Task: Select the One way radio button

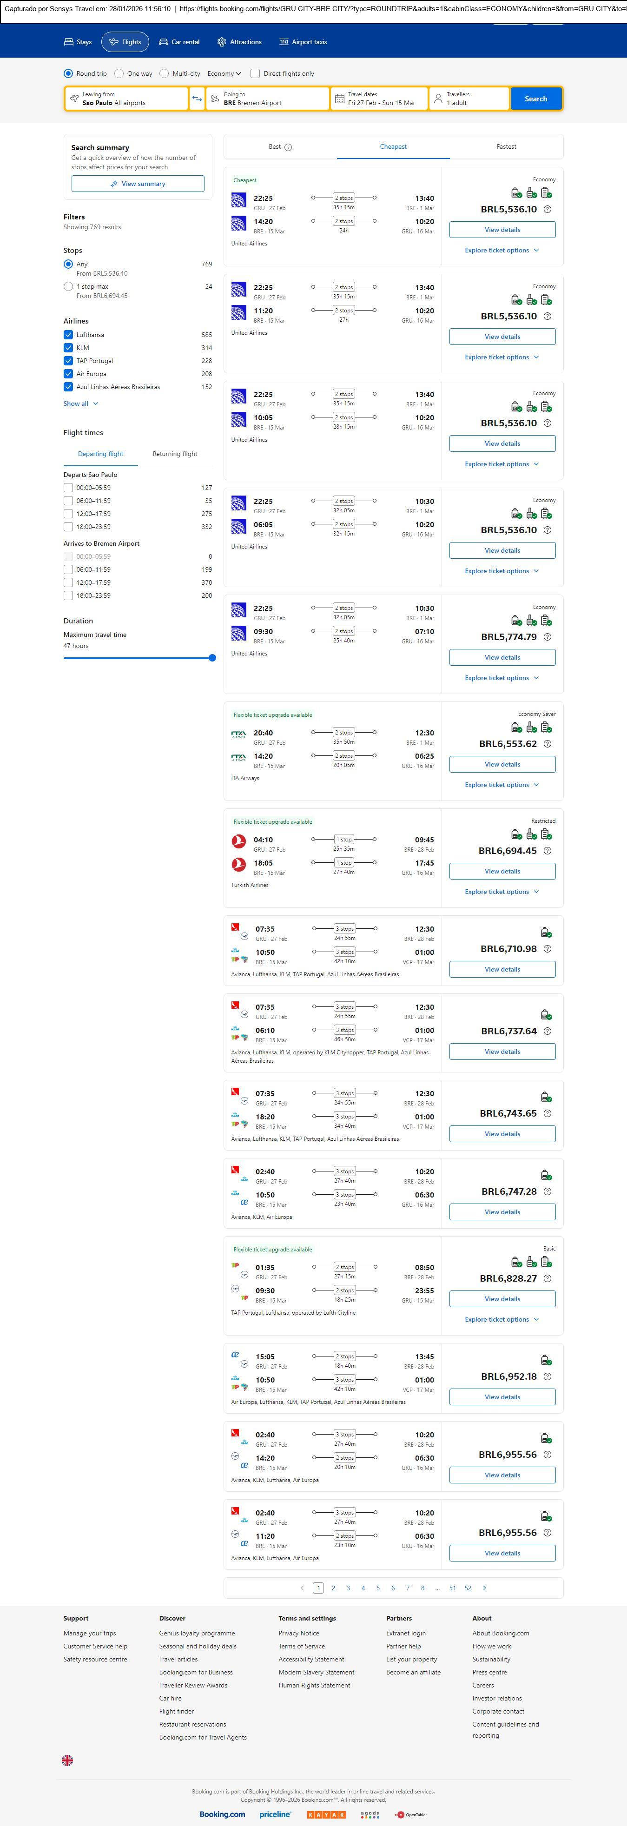Action: [x=119, y=74]
